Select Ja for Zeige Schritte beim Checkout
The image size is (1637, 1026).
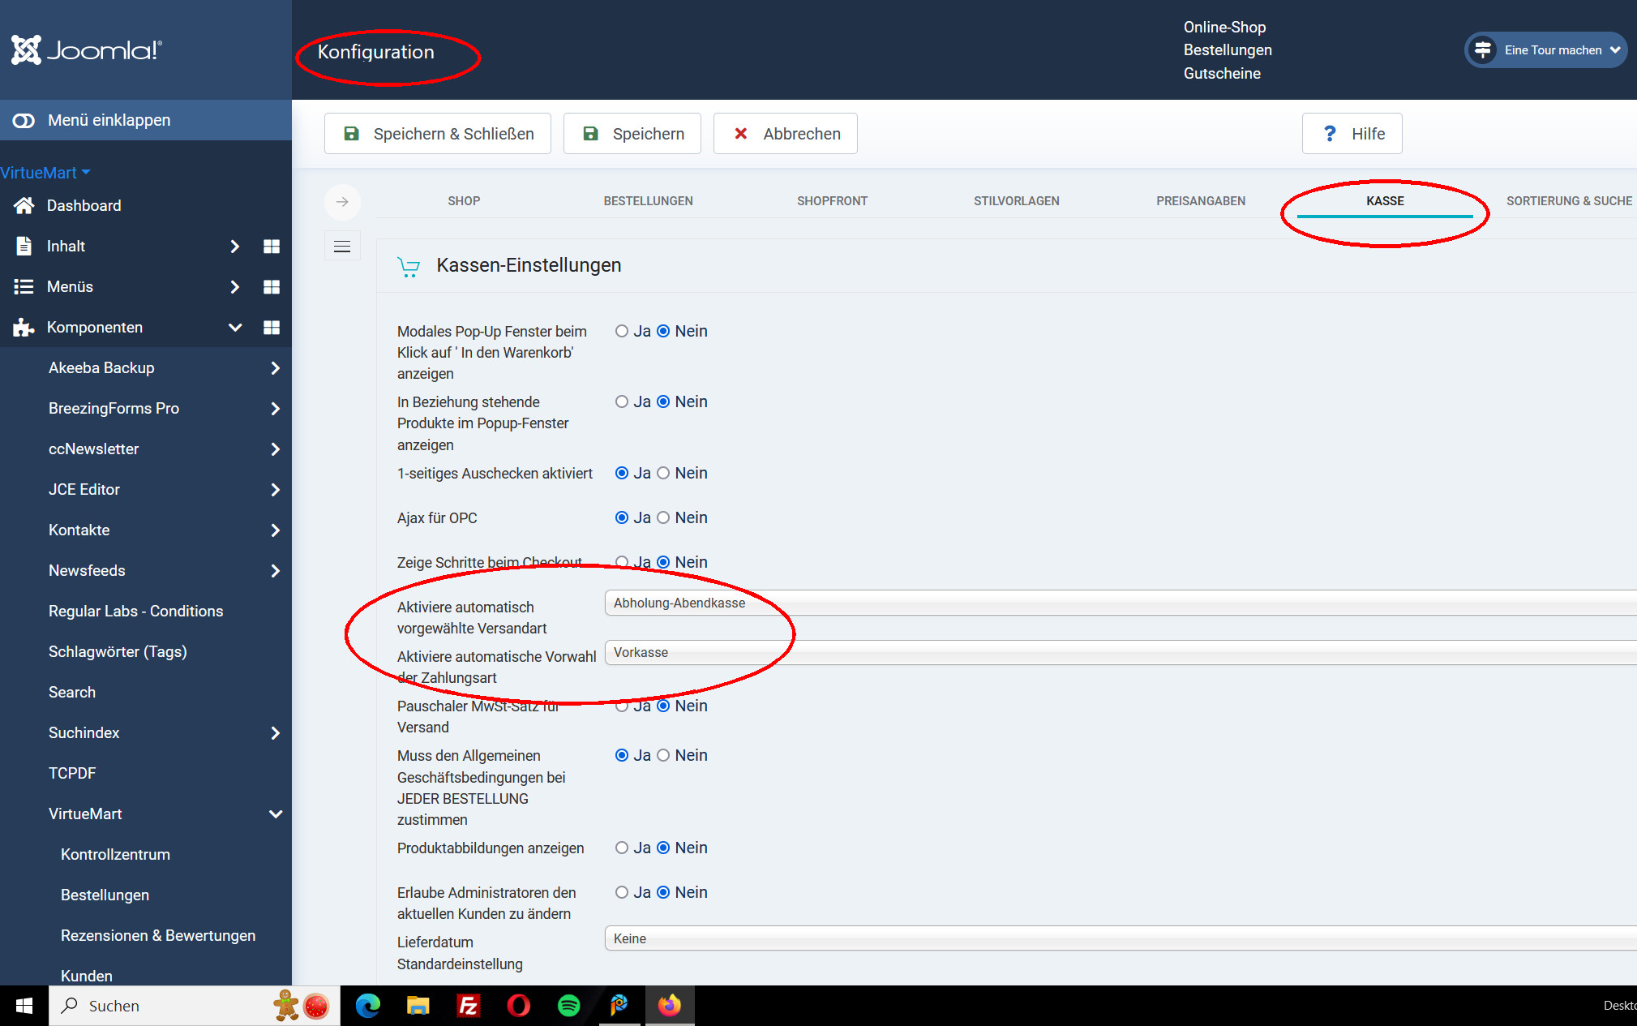click(x=622, y=562)
